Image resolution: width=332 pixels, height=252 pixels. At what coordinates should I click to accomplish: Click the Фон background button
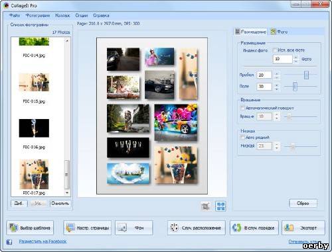coord(134,228)
